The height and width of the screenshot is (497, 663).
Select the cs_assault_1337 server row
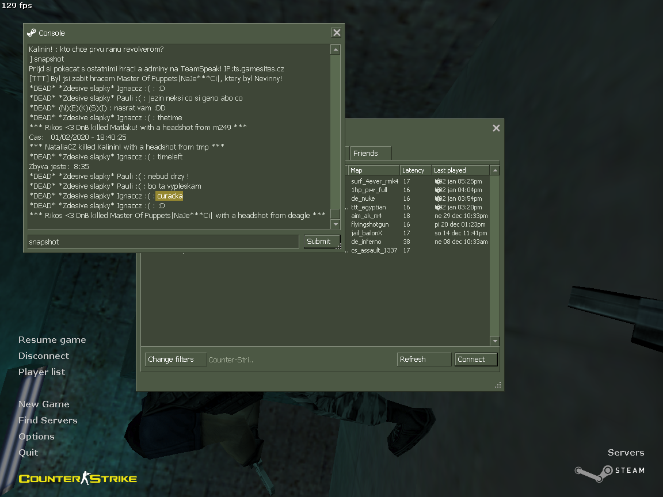417,251
